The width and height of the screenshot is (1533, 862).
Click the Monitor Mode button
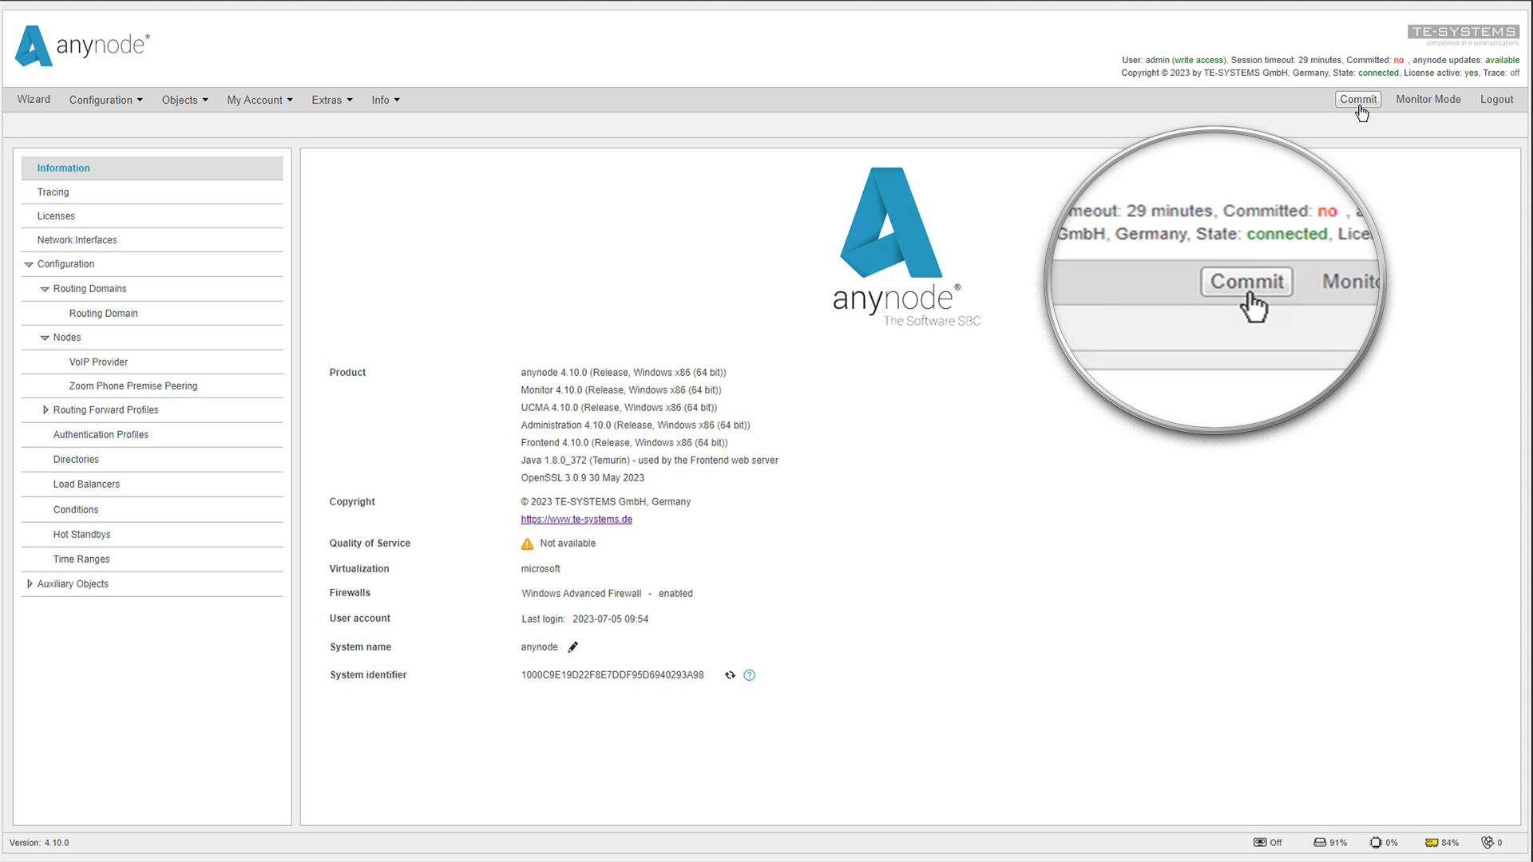click(1428, 99)
